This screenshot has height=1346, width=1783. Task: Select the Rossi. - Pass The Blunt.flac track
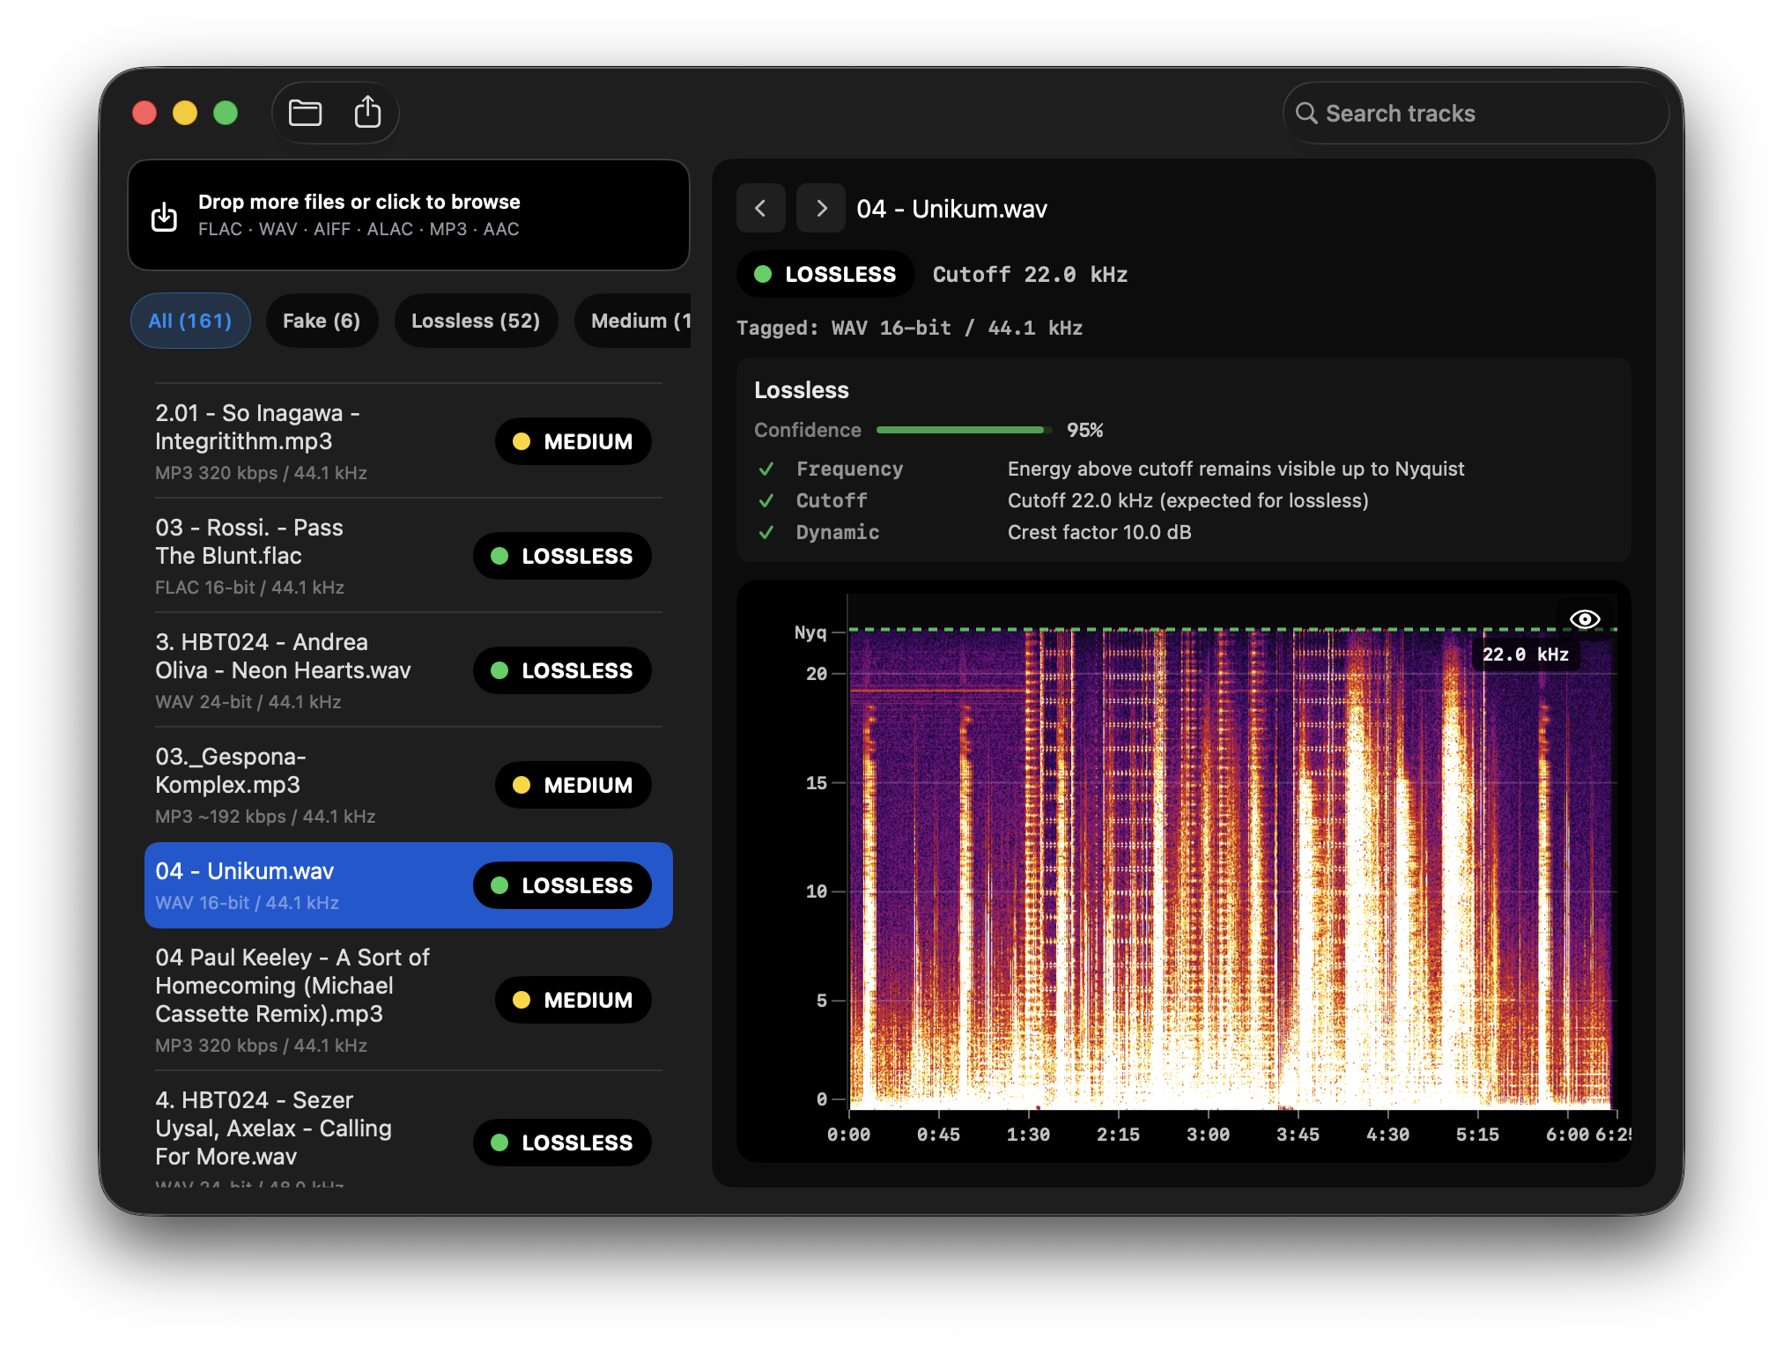[x=409, y=556]
